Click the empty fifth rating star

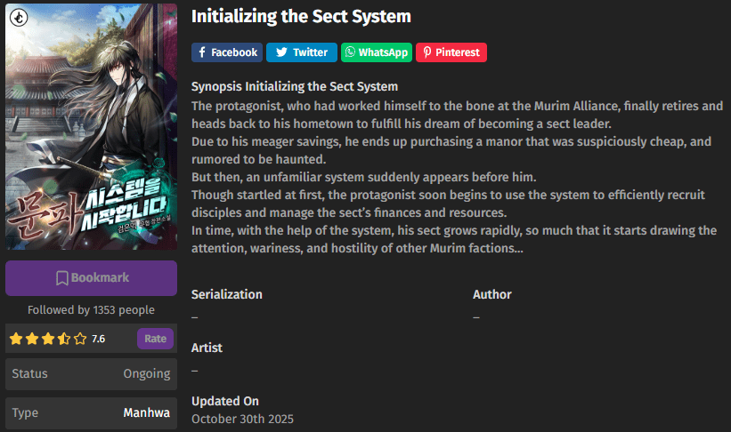tap(80, 339)
